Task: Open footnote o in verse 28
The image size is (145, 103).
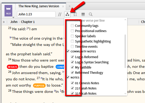Action: point(55,91)
